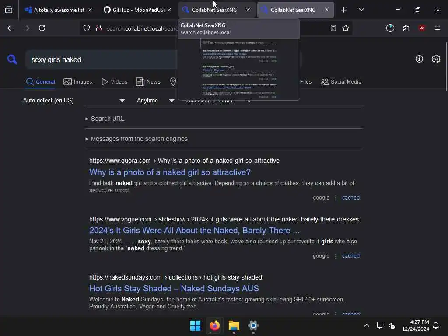The image size is (448, 336).
Task: Open Firefox application hamburger menu
Action: tap(437, 28)
